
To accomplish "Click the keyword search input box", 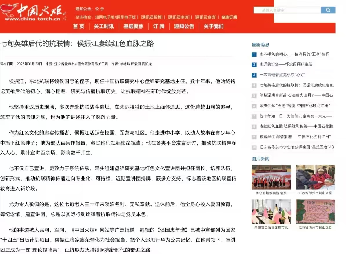I will 287,10.
